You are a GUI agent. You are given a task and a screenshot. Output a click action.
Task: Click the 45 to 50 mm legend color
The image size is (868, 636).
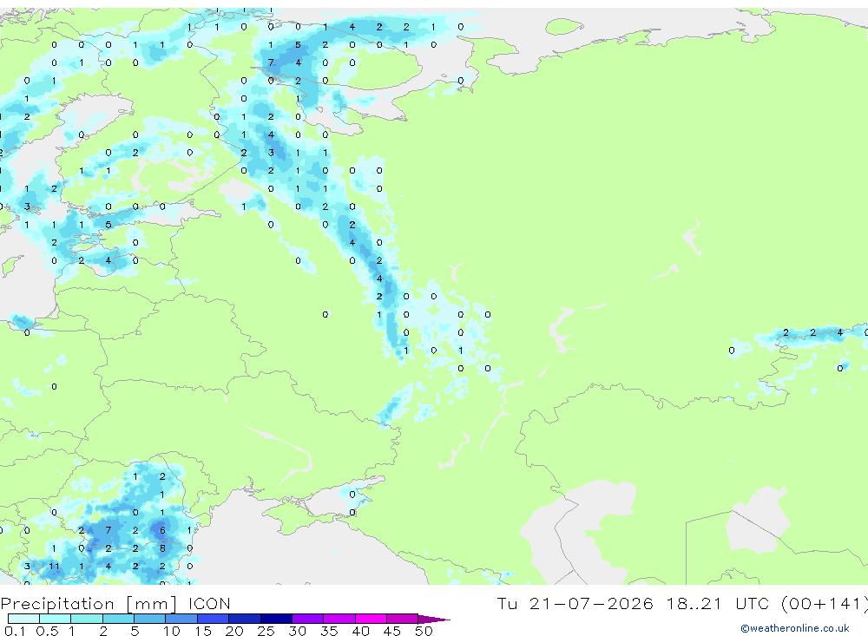point(403,619)
